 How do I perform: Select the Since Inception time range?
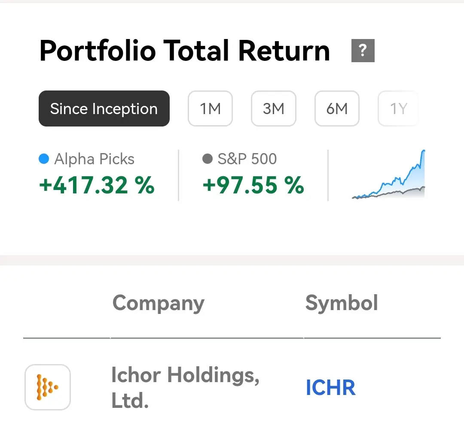click(104, 108)
